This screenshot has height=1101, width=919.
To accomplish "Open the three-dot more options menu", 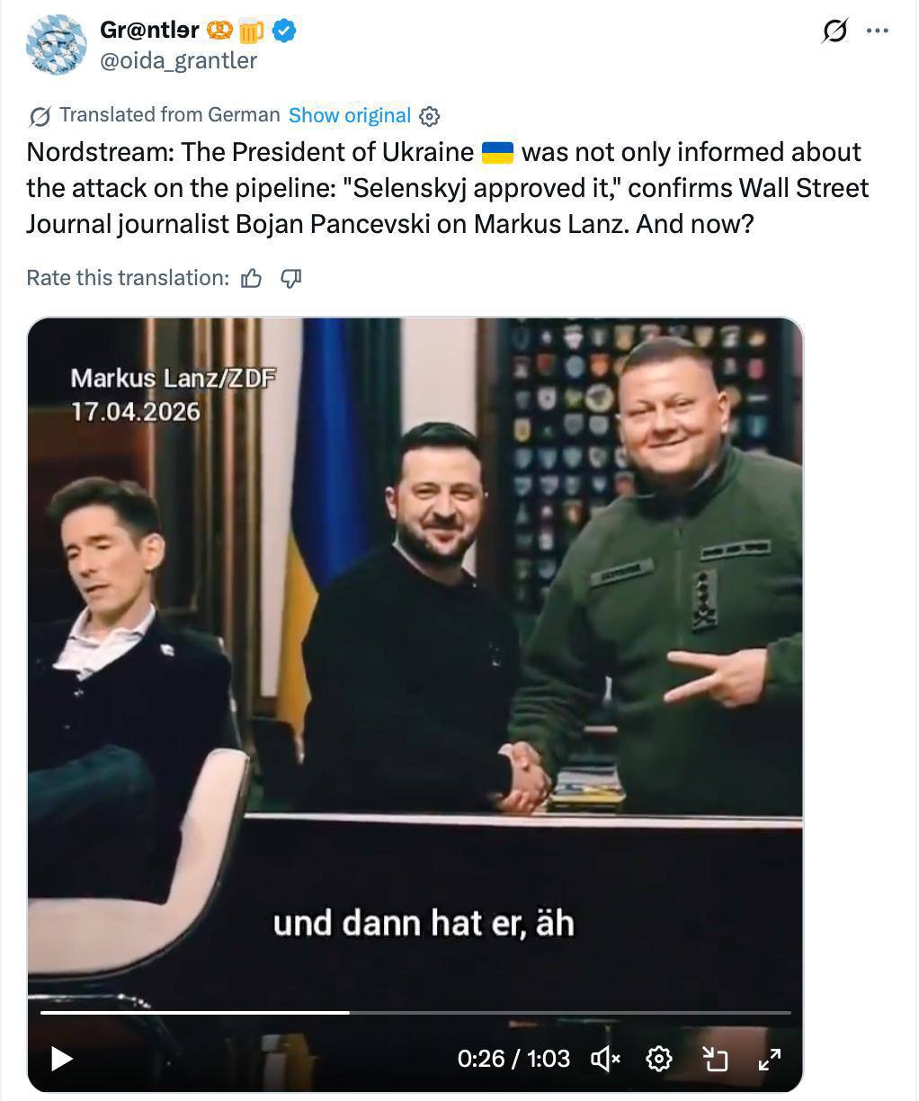I will pos(877,31).
